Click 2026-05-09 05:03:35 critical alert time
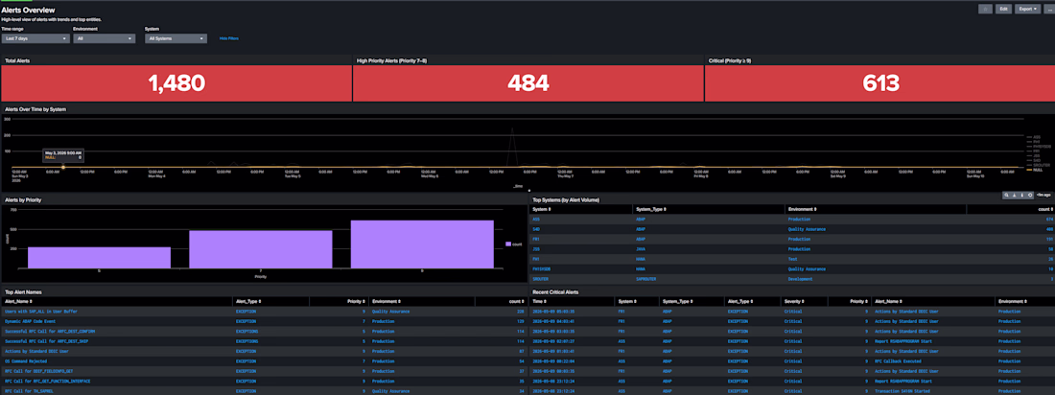This screenshot has height=395, width=1055. 553,312
